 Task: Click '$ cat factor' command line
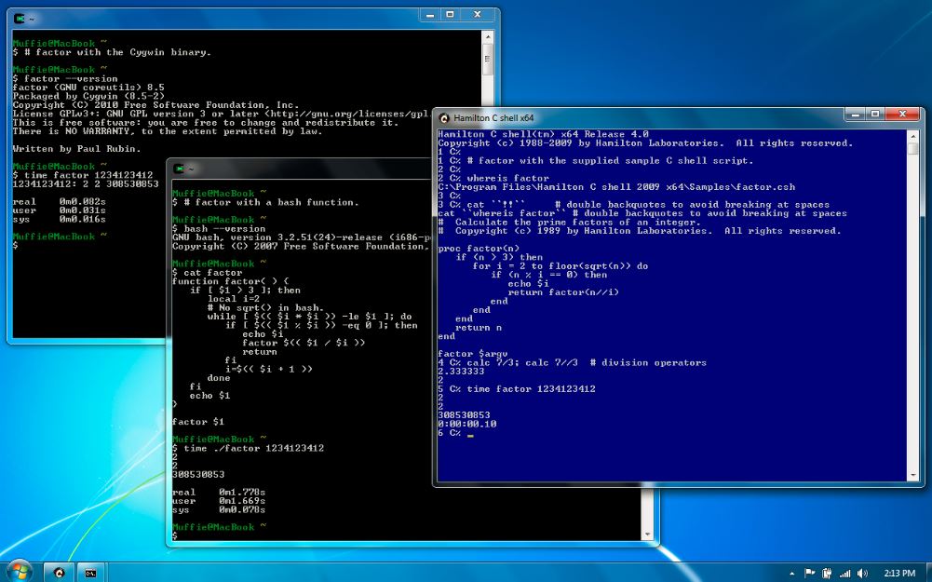tap(207, 272)
